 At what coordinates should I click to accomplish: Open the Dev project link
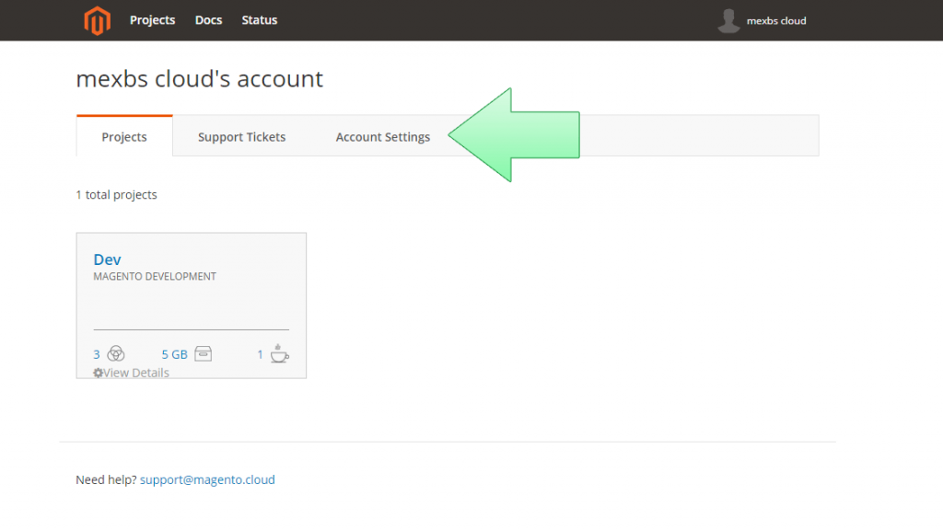point(107,259)
